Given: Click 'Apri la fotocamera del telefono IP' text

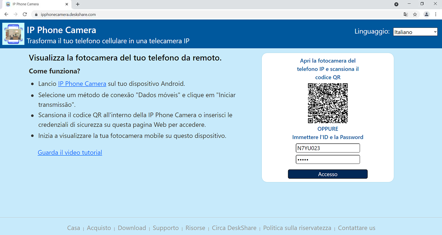Looking at the screenshot, I should pyautogui.click(x=328, y=69).
